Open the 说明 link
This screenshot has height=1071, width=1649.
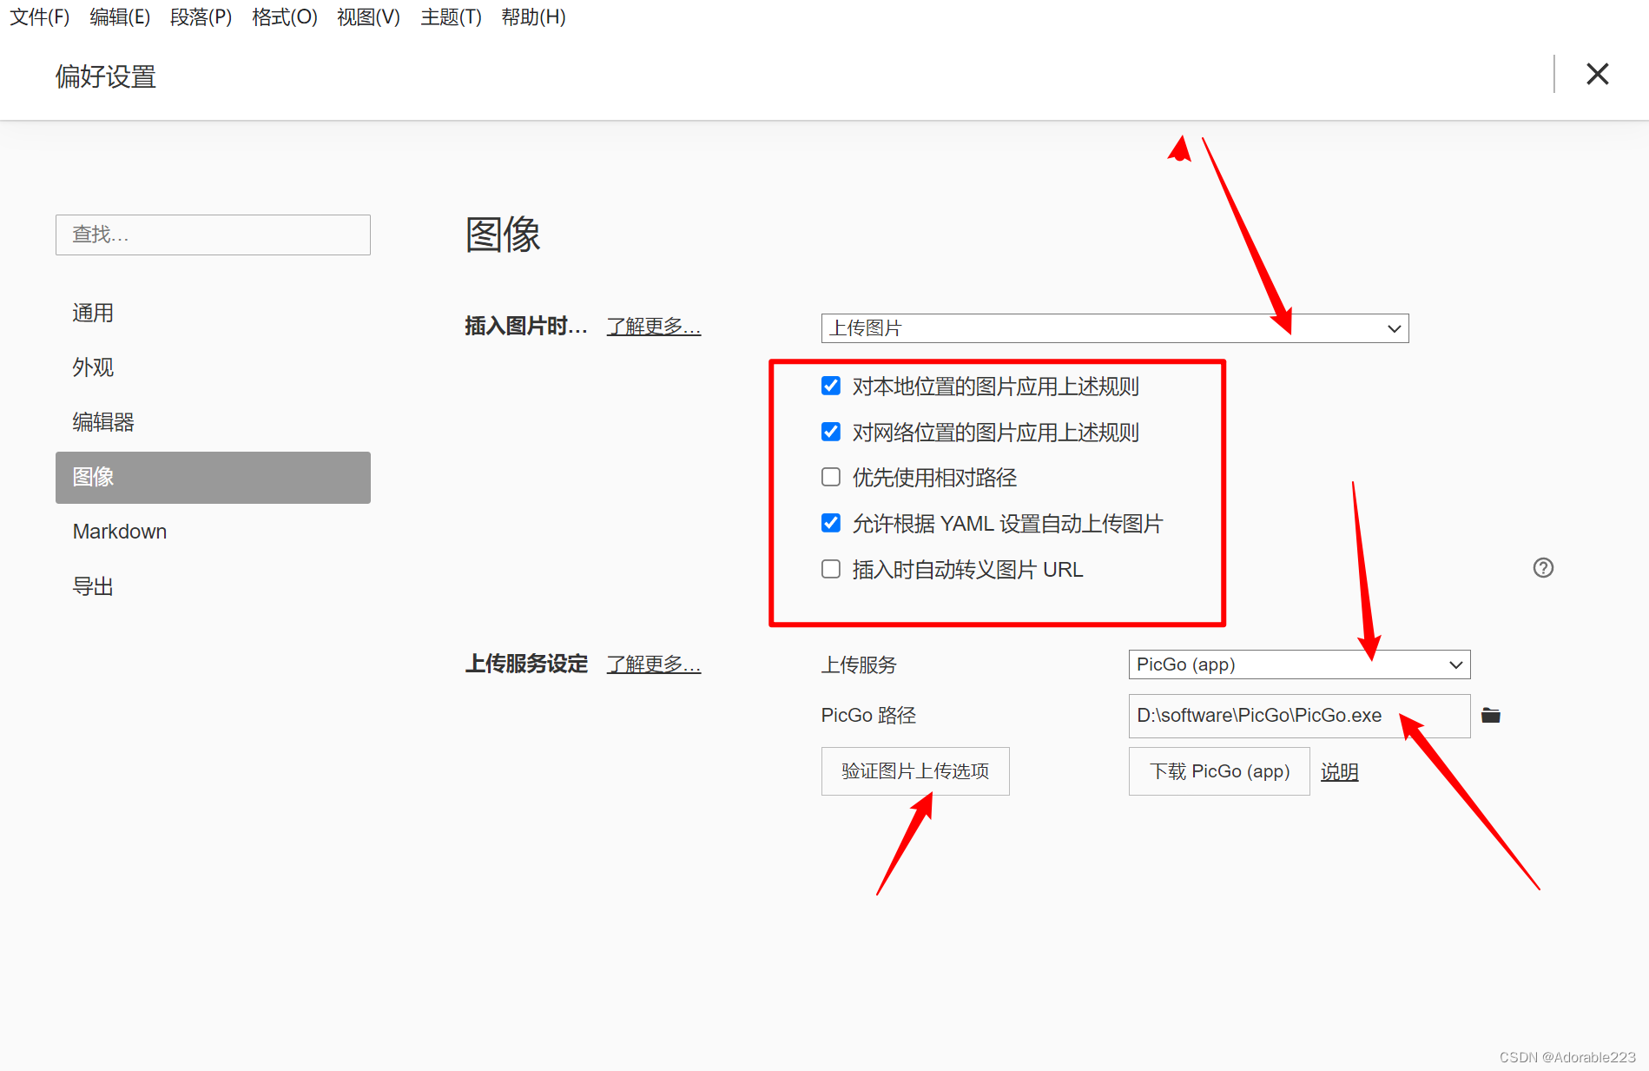[1339, 771]
